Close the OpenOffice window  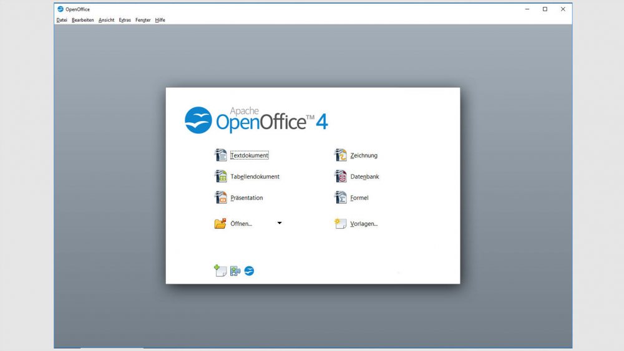(563, 9)
